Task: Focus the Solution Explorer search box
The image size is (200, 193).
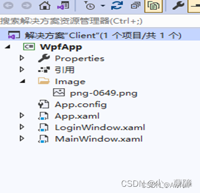Action: 100,21
